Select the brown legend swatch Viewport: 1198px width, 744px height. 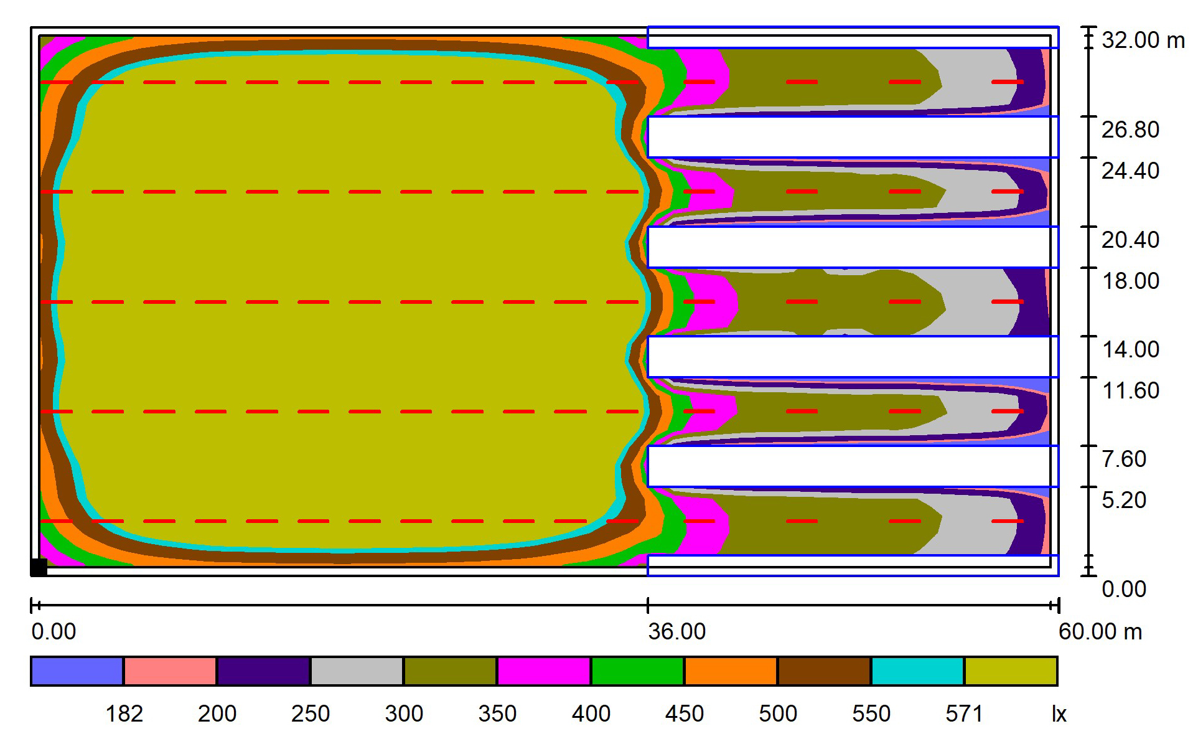(x=824, y=671)
